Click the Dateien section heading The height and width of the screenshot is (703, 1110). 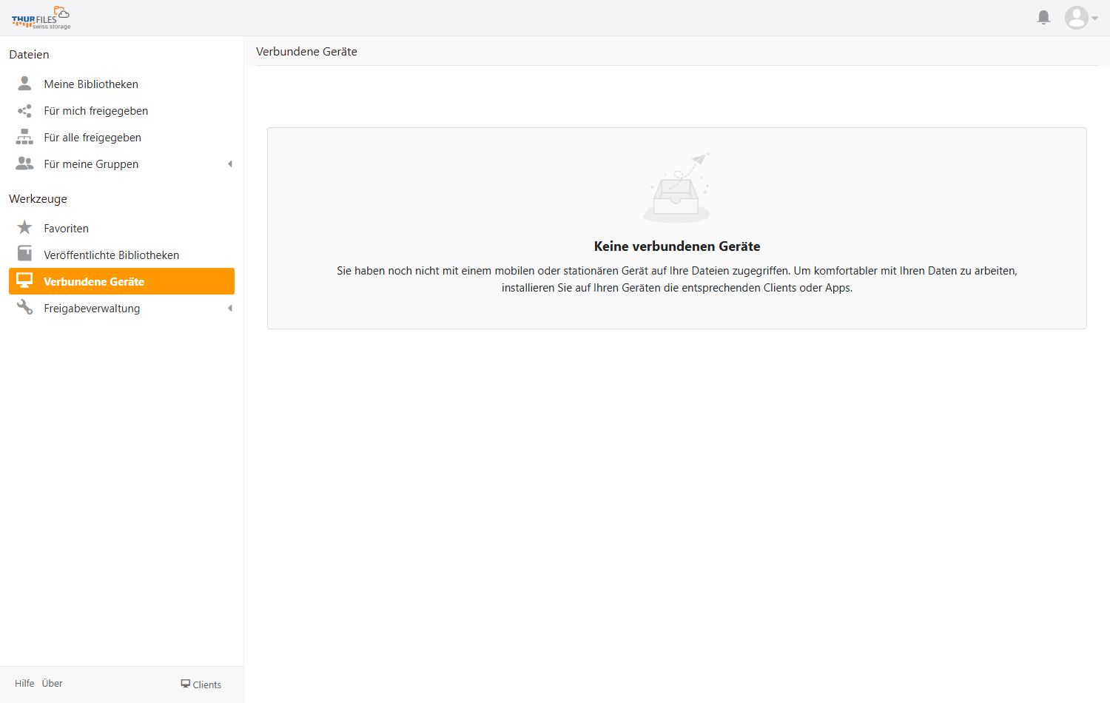tap(29, 55)
